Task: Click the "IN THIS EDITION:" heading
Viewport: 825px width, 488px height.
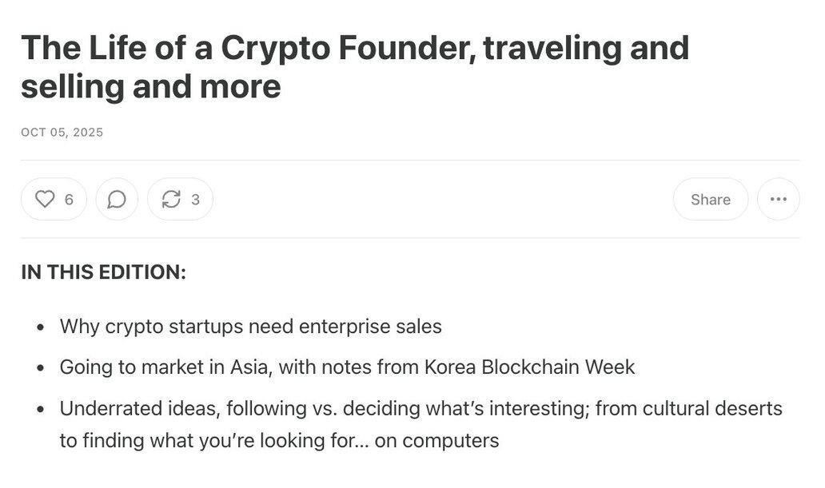Action: pyautogui.click(x=103, y=272)
